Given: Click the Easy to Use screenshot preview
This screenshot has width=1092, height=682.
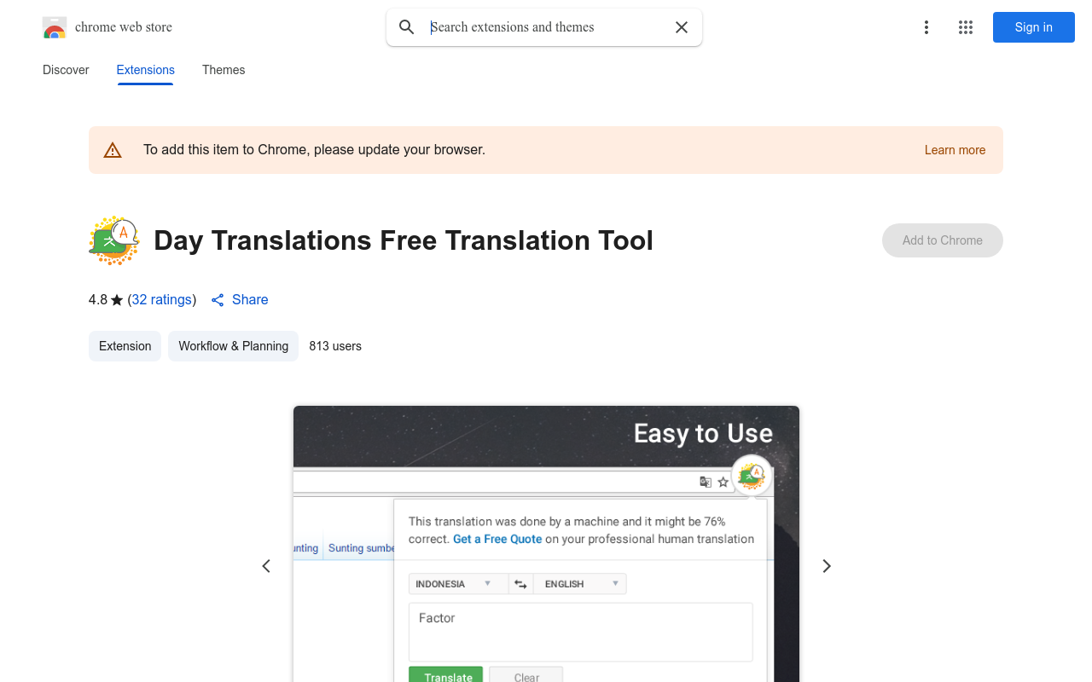Looking at the screenshot, I should click(546, 544).
